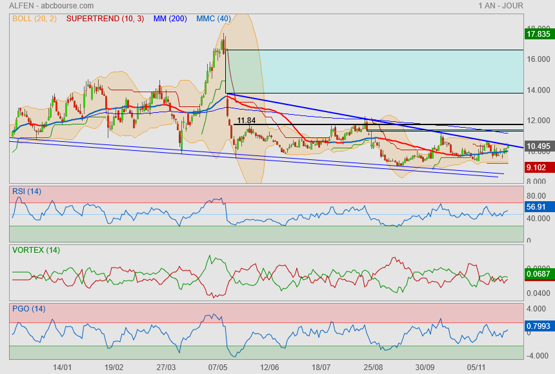Click the 14/01 date axis label
This screenshot has width=555, height=374.
coord(61,367)
